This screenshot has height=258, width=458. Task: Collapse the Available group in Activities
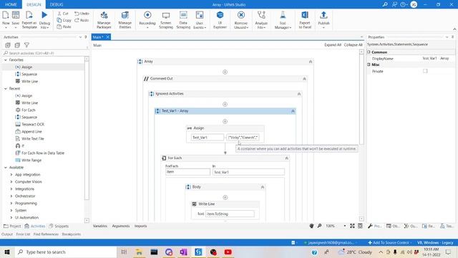(x=6, y=167)
